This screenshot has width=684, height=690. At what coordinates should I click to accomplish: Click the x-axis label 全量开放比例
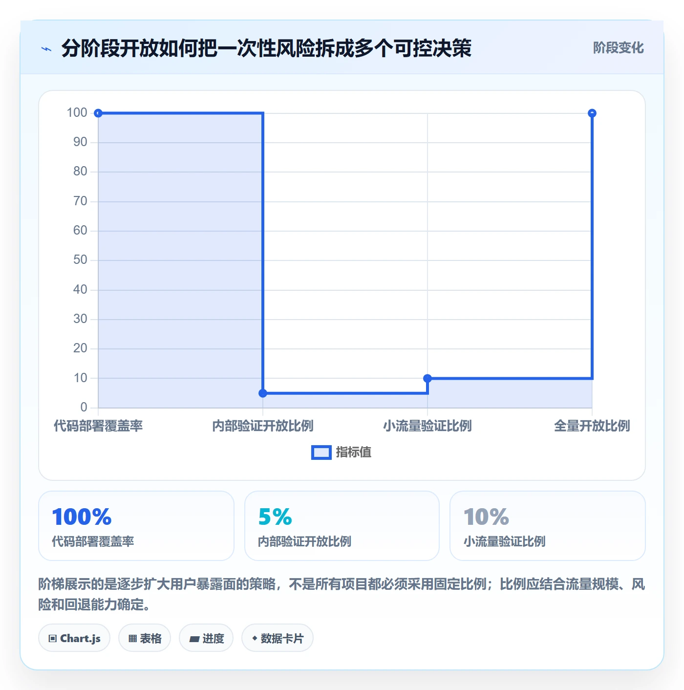(x=592, y=426)
